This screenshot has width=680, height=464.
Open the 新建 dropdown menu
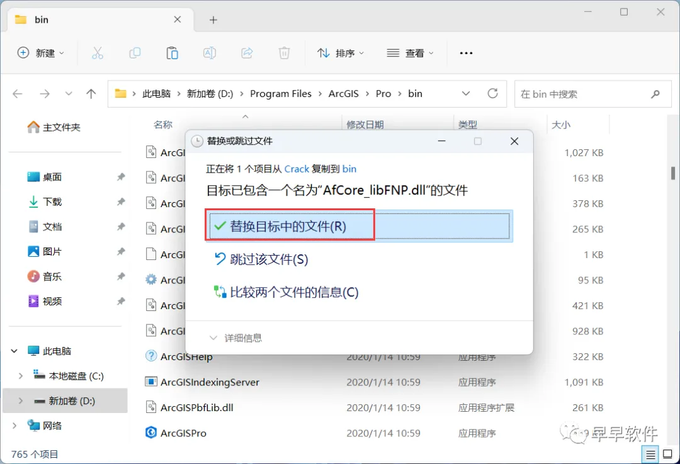(x=41, y=53)
